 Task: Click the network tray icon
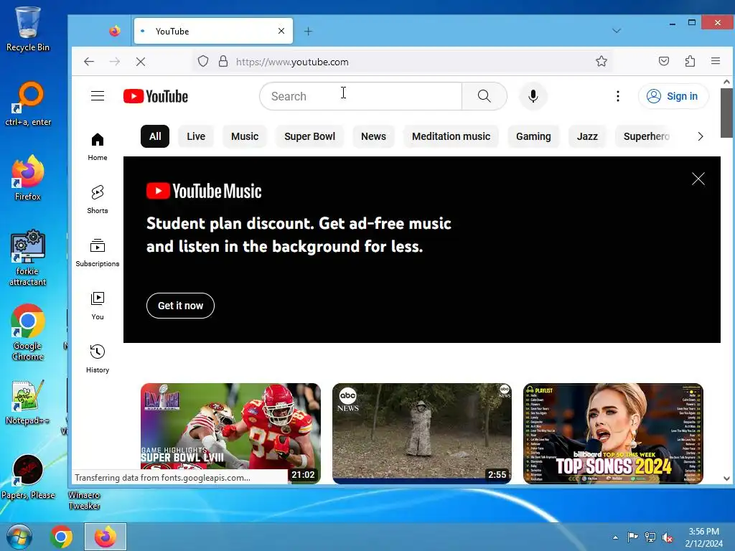coord(650,537)
